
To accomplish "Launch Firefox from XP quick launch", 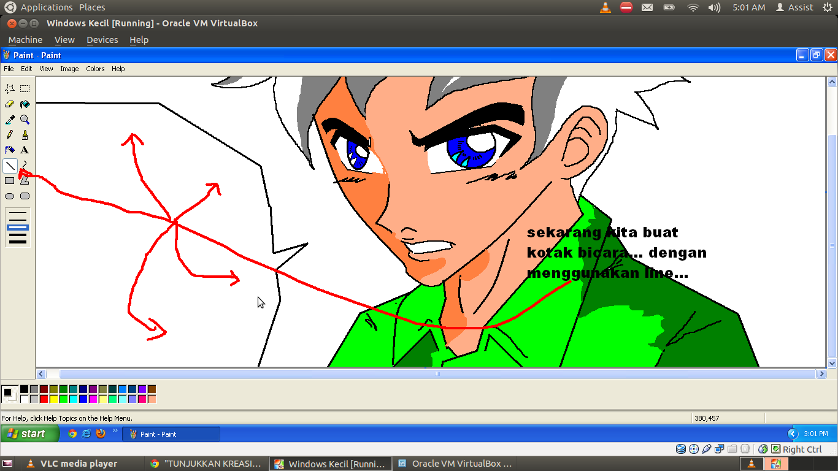I will [x=101, y=434].
